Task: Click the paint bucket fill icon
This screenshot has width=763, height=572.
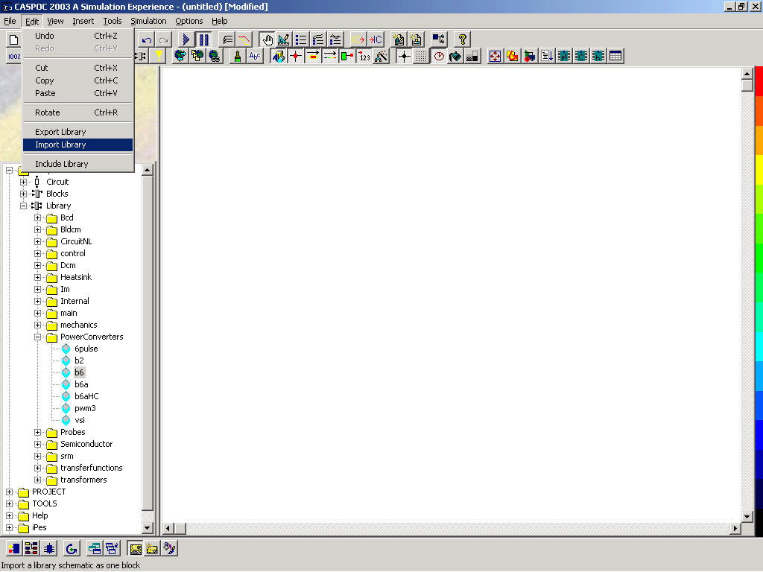Action: [455, 56]
